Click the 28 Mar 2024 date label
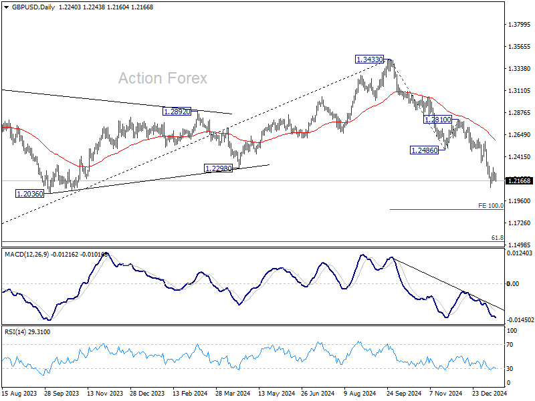This screenshot has height=401, width=535. point(233,393)
